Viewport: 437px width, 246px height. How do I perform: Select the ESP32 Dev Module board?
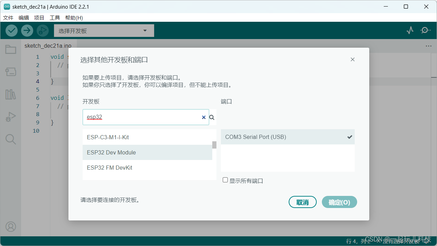(x=147, y=152)
